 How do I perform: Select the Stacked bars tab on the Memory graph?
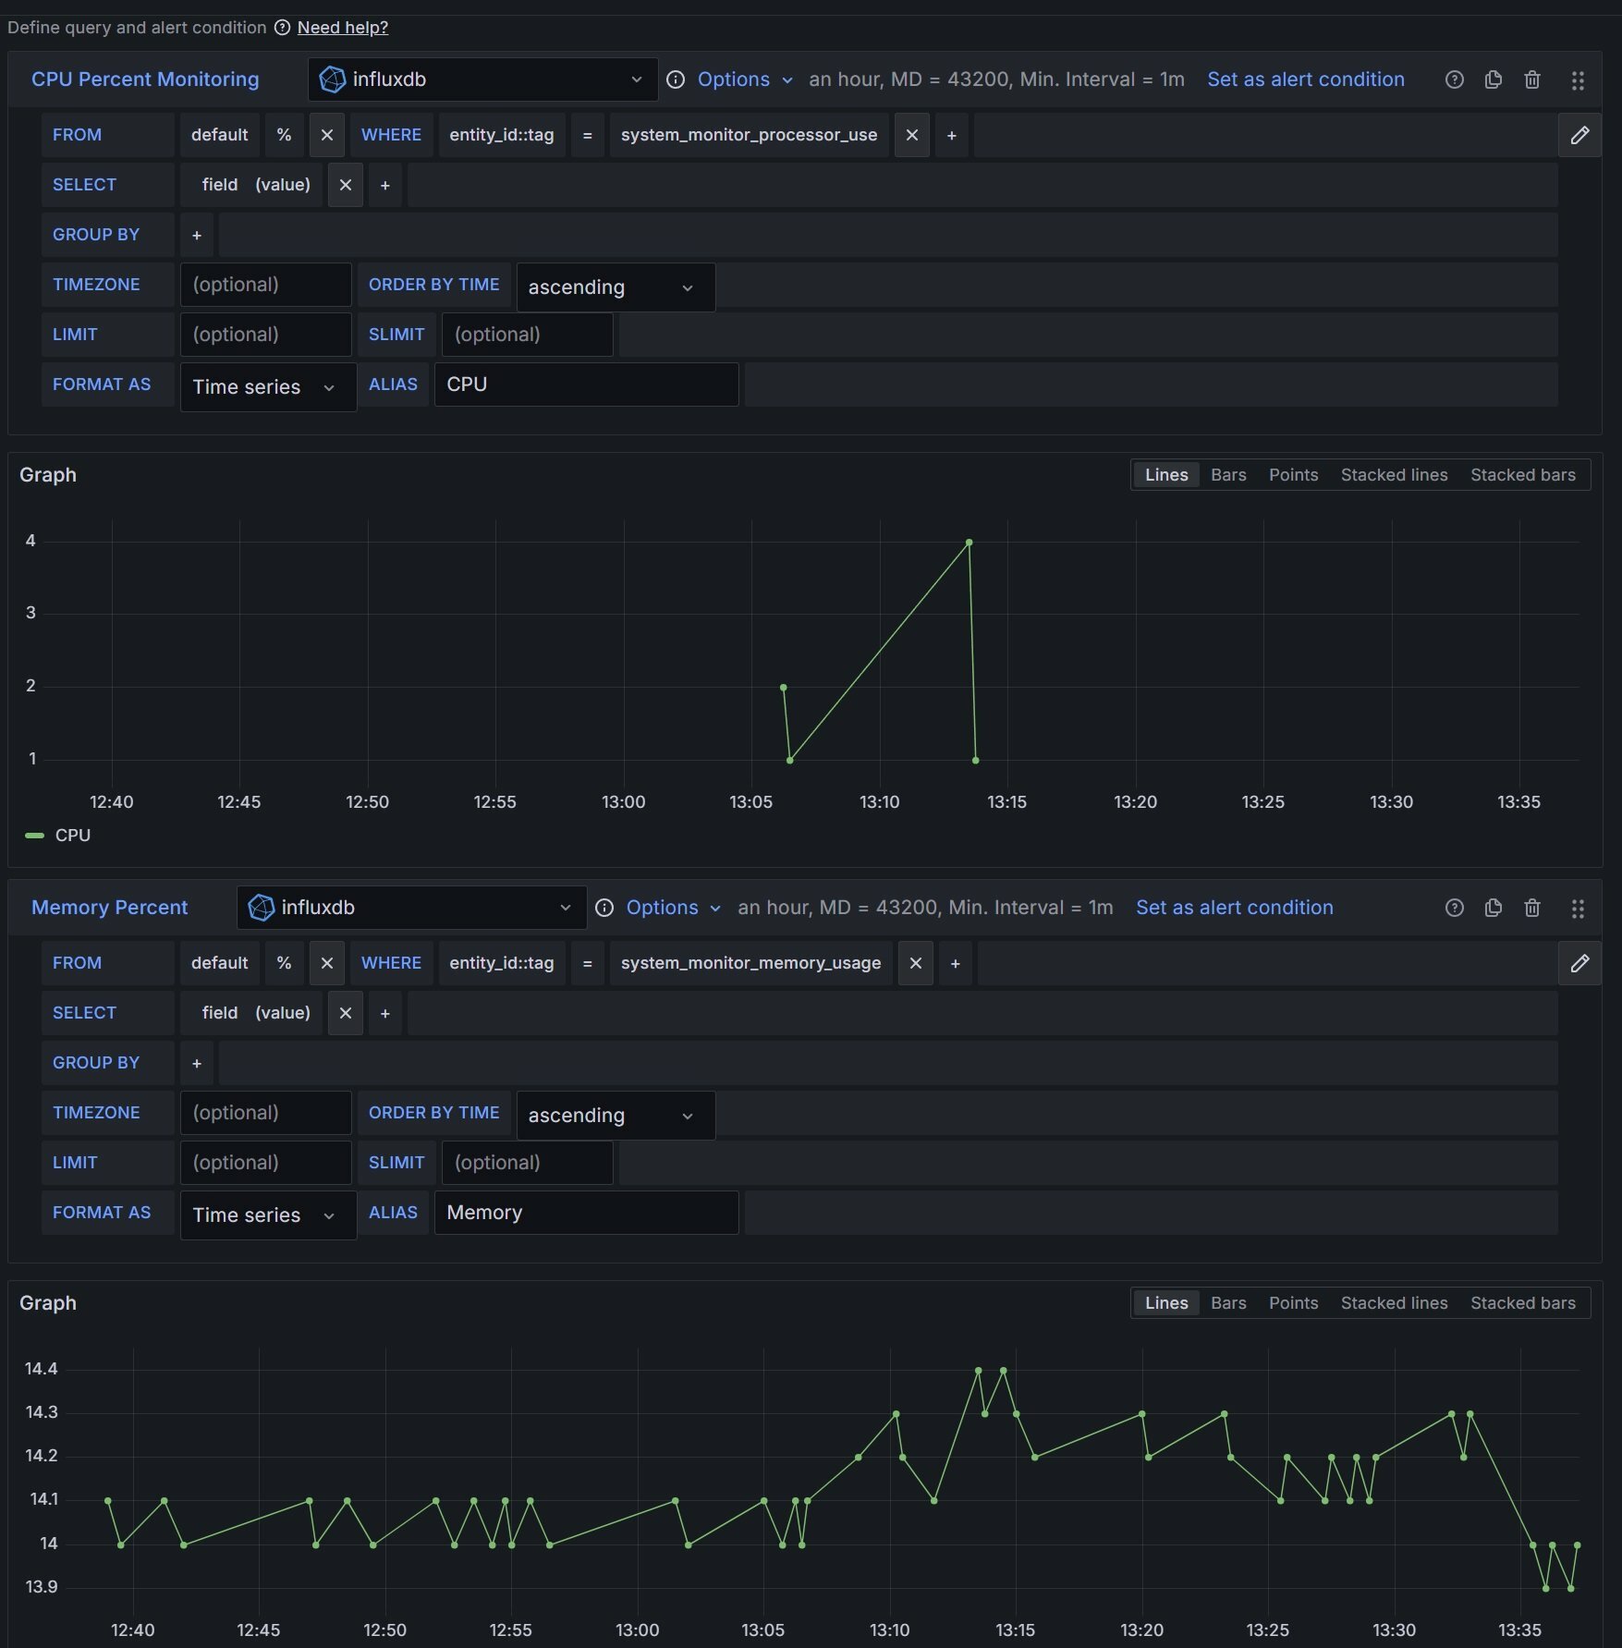point(1522,1303)
